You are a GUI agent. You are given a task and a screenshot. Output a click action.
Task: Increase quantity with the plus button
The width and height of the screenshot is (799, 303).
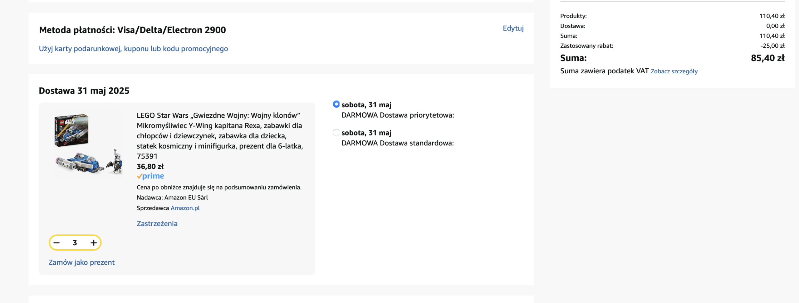pos(94,243)
